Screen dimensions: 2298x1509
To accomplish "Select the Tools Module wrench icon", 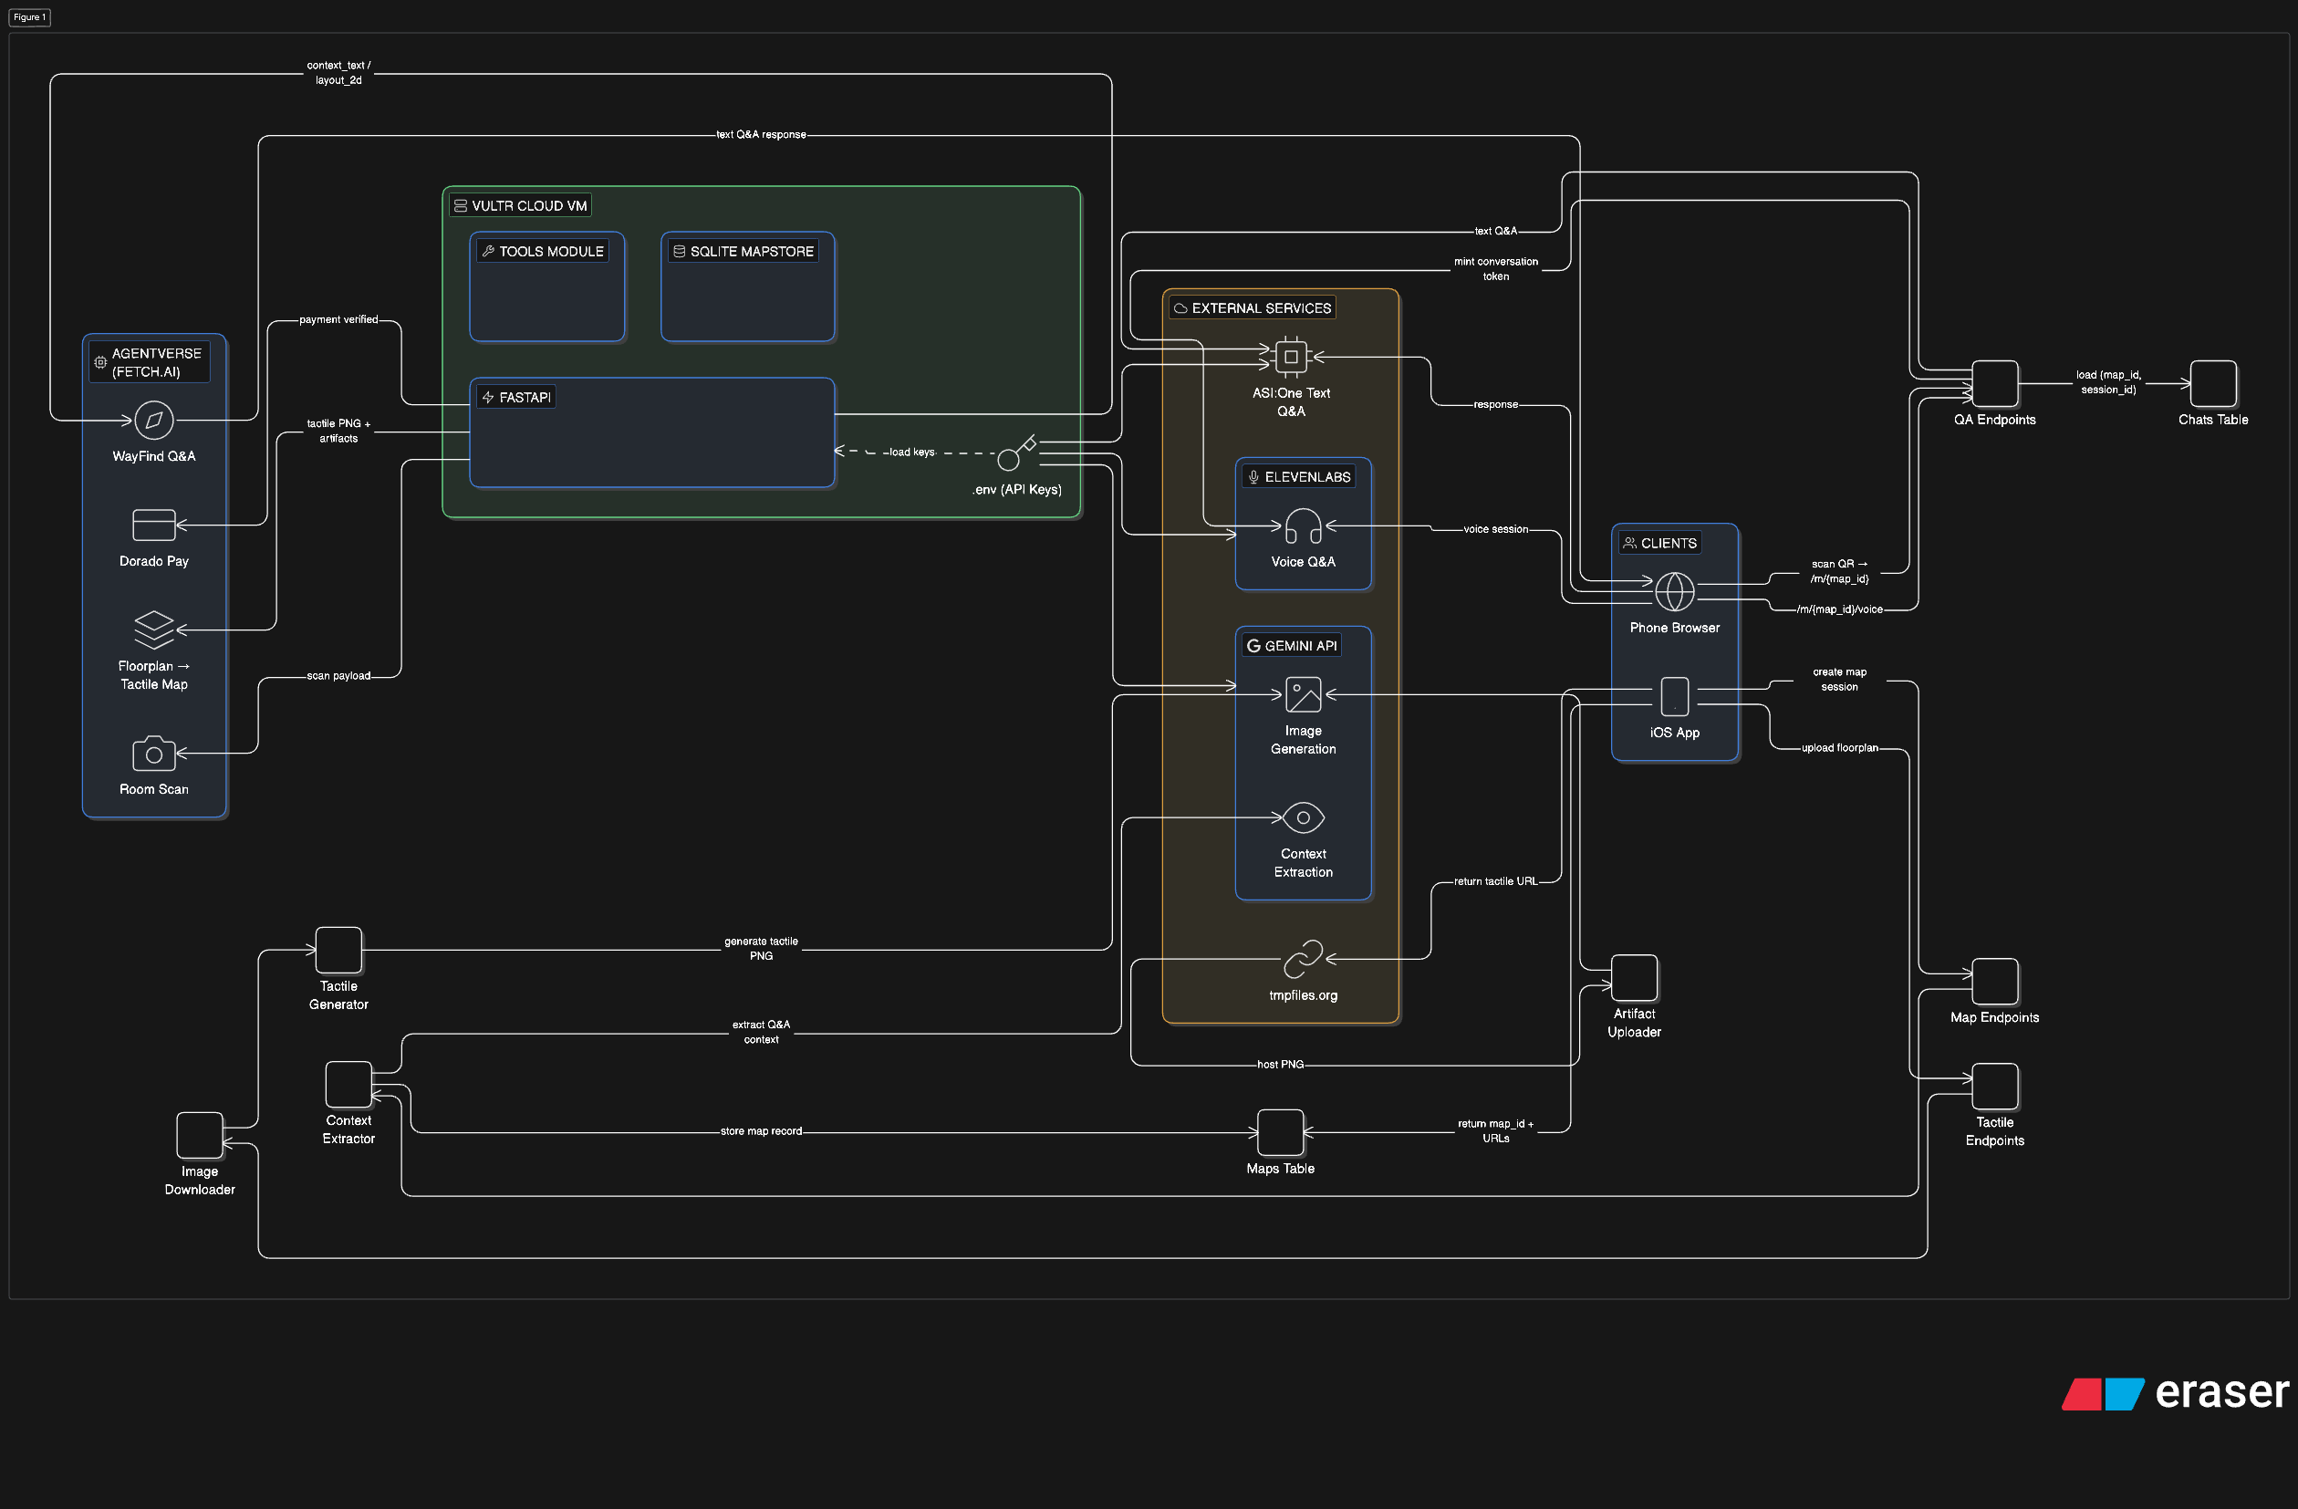I will coord(489,251).
